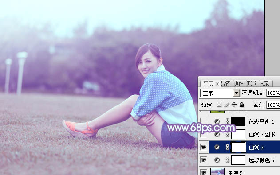Click lock all padlock icon
This screenshot has height=175, width=280.
click(x=241, y=105)
